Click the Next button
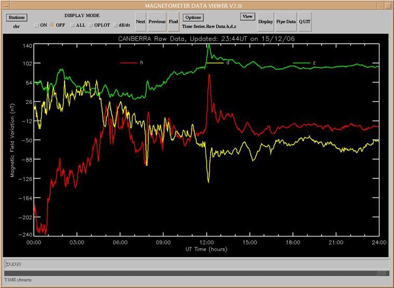 pos(141,22)
